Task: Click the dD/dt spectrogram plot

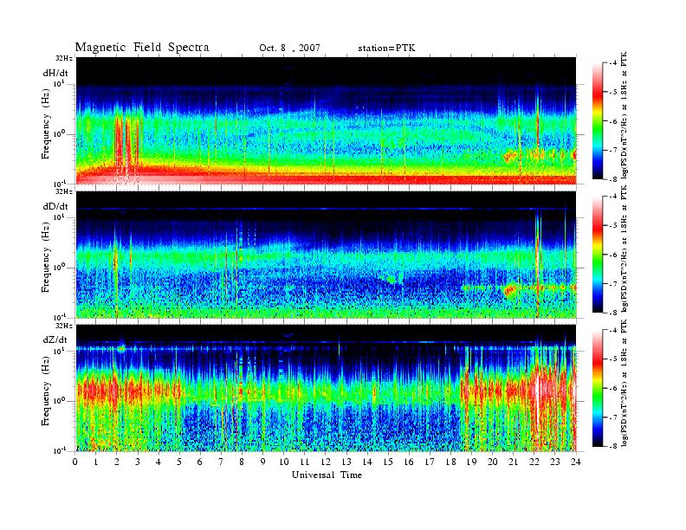Action: [x=326, y=255]
